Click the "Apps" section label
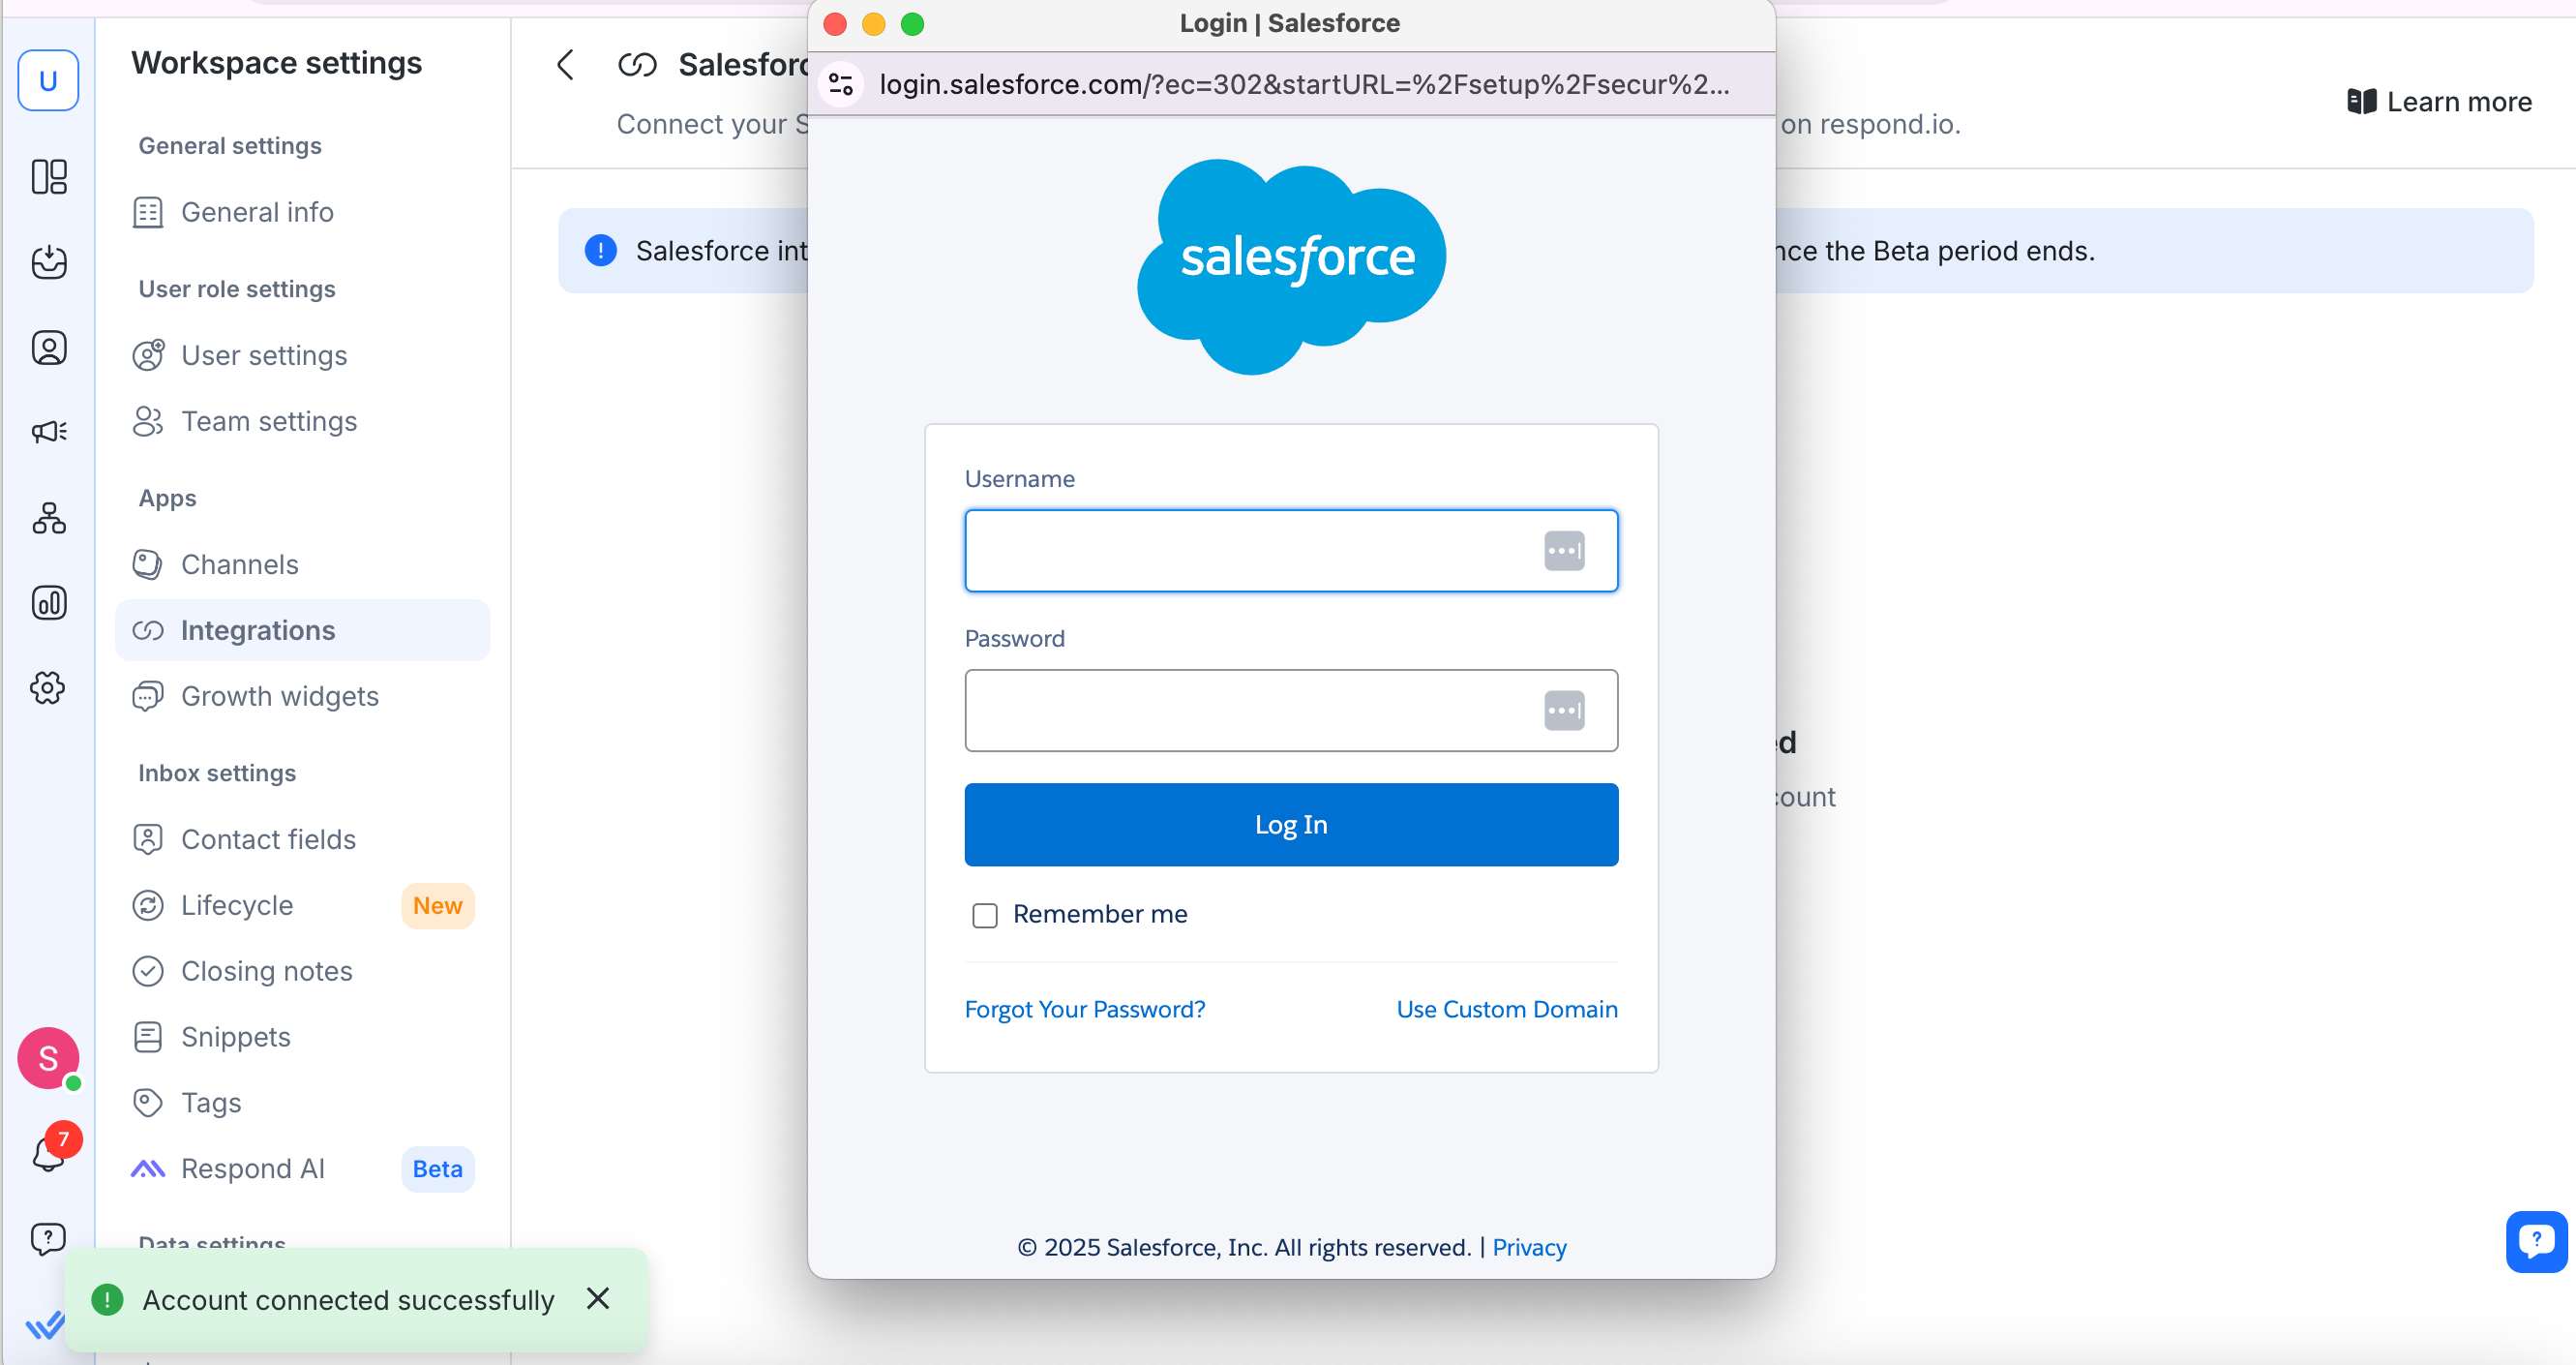Screen dimensions: 2576x1365 (x=167, y=499)
